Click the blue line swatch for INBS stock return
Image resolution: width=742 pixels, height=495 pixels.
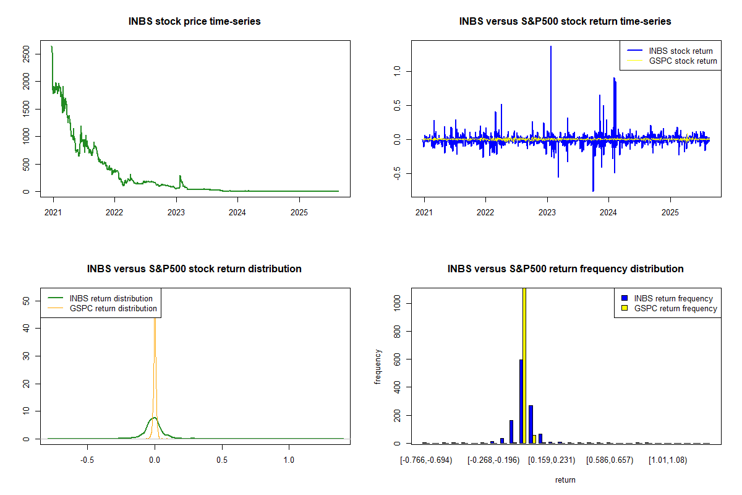[633, 51]
